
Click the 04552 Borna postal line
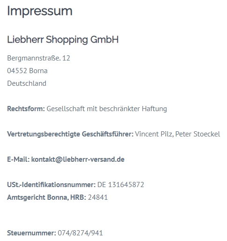tap(27, 71)
